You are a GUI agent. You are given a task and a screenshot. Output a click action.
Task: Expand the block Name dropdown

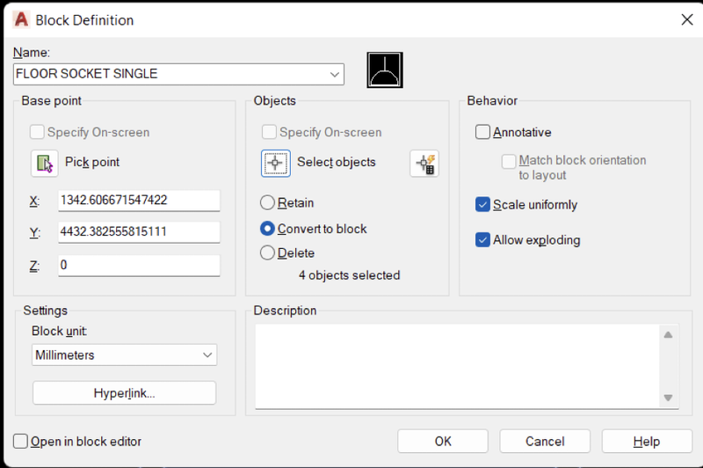[x=335, y=74]
